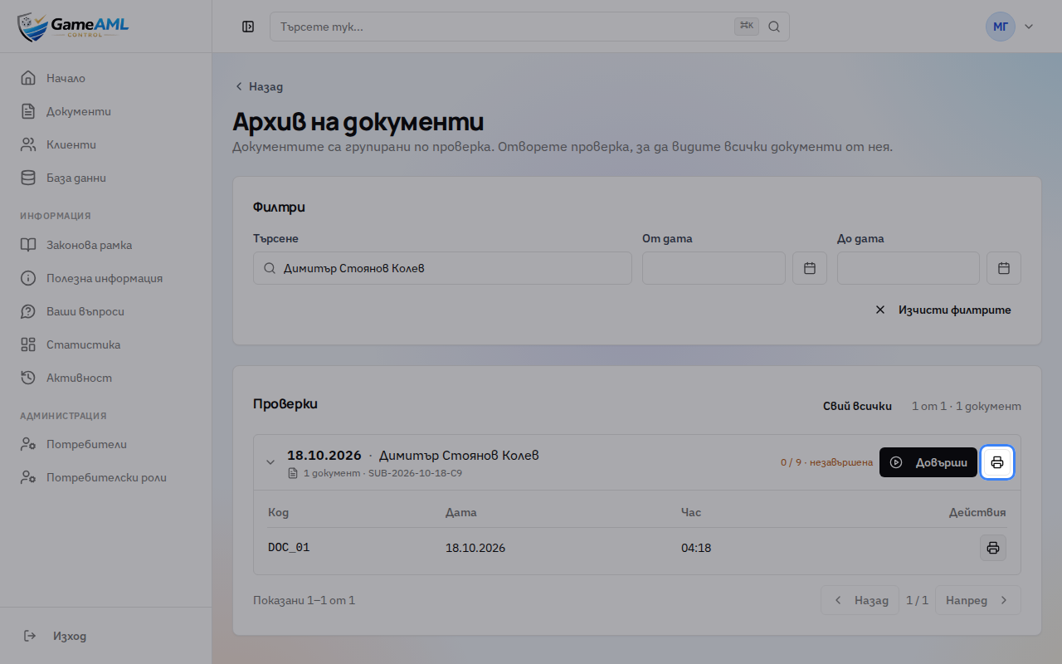The height and width of the screenshot is (664, 1062).
Task: Open Ваши въпроси page
Action: tap(105, 311)
